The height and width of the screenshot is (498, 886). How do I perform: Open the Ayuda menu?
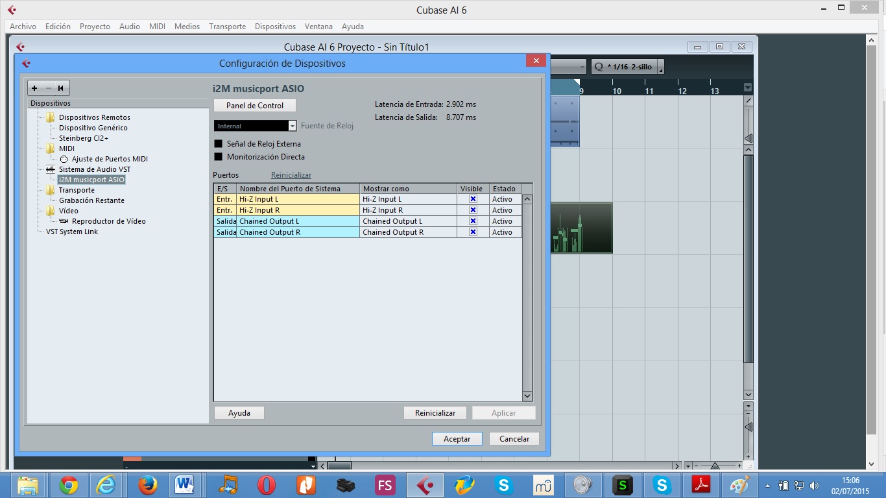353,27
